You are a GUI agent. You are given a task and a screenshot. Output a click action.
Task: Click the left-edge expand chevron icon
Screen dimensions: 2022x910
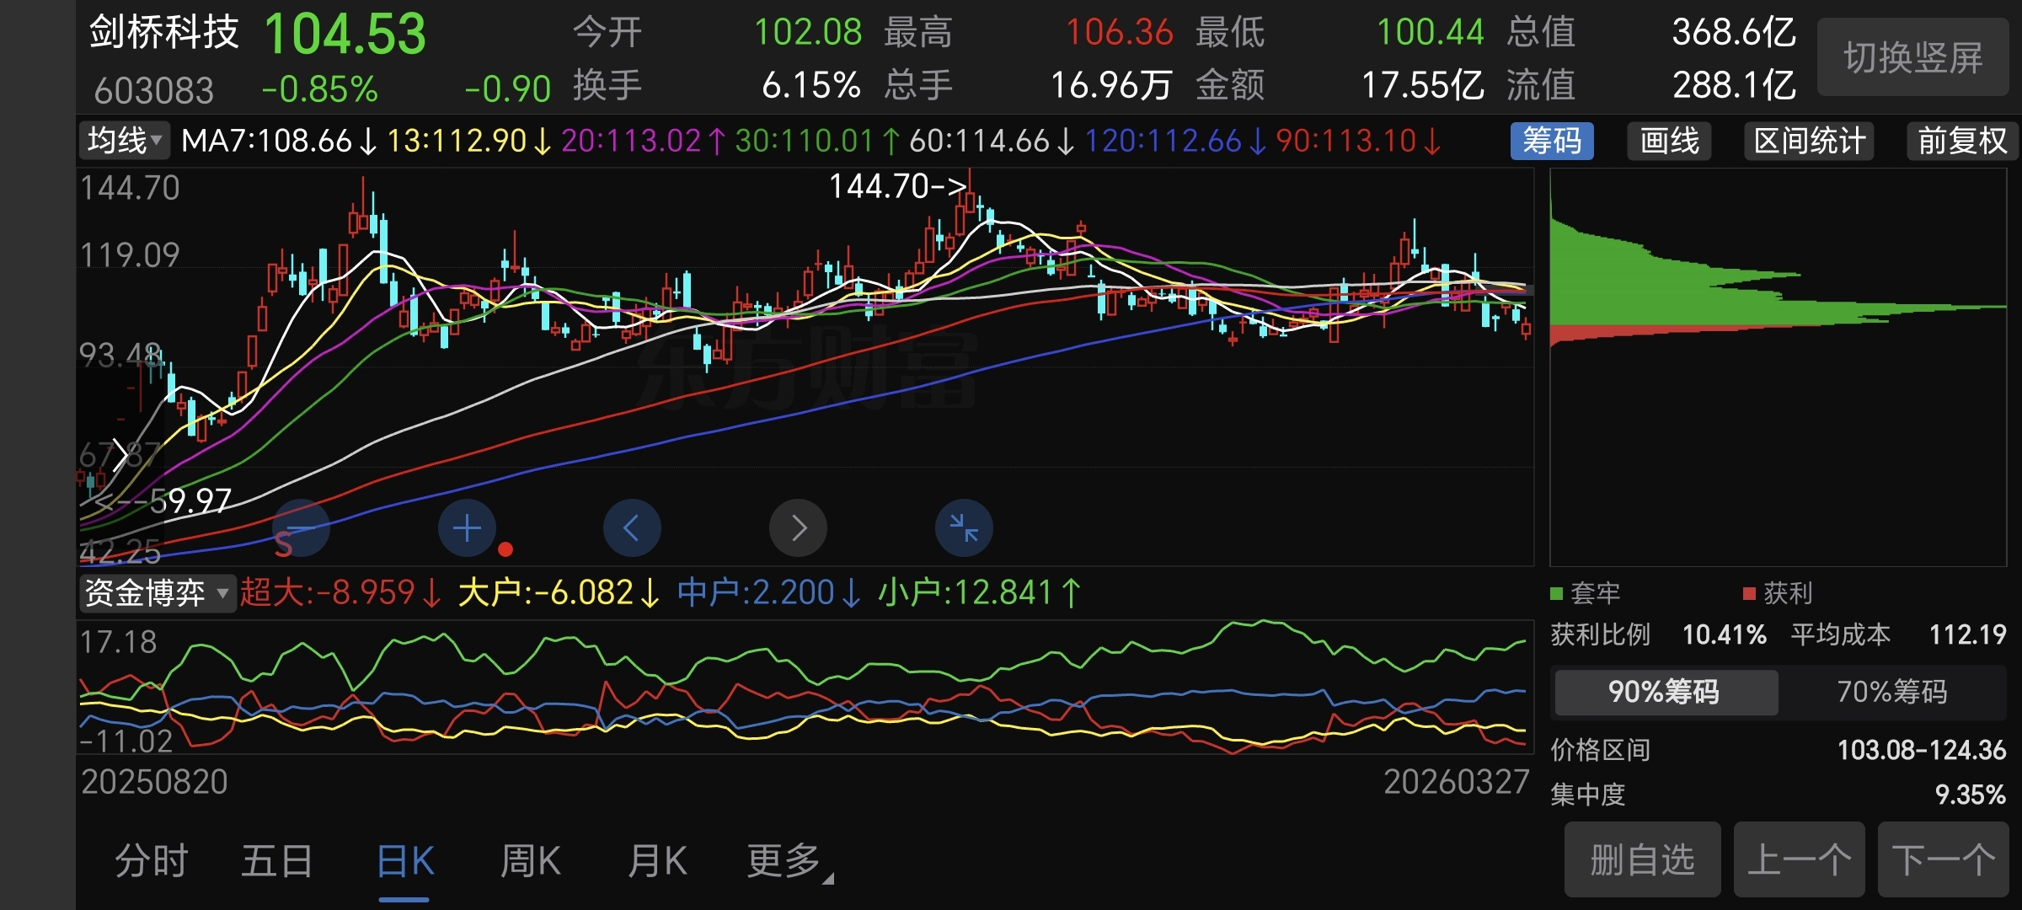click(120, 455)
